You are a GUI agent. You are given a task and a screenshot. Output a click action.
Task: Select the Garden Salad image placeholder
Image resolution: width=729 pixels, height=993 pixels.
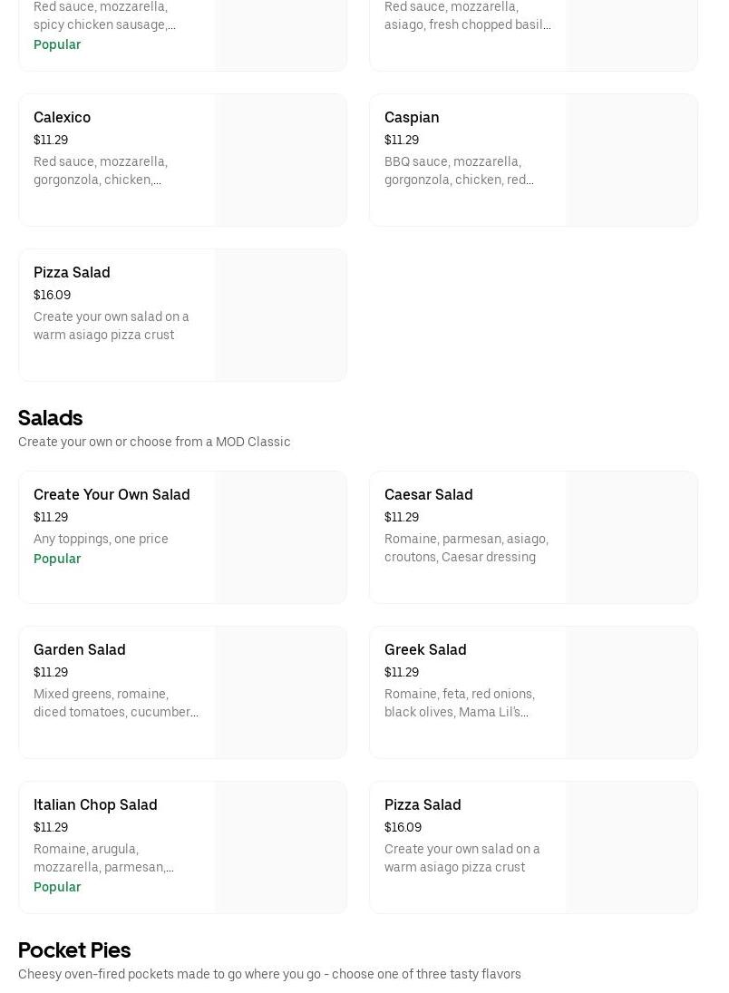click(x=280, y=693)
